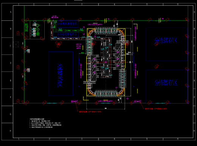Click the white notes heading line at bottom left
Screen dimensions: 197x146
coord(37,119)
